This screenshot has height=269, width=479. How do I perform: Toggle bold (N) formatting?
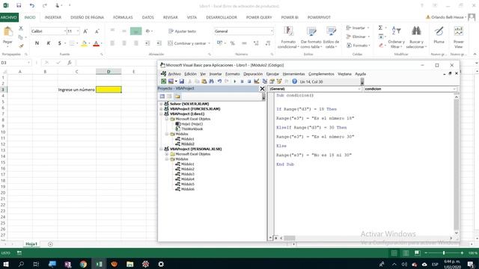pyautogui.click(x=37, y=43)
